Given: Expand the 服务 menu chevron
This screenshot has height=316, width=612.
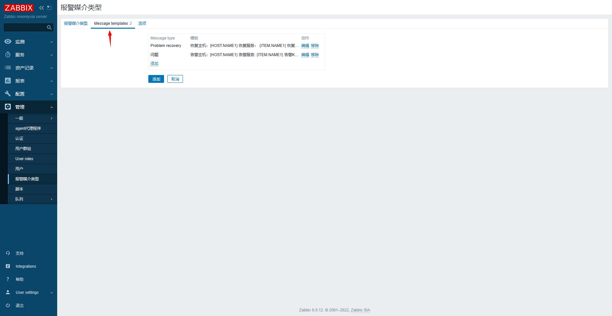Looking at the screenshot, I should pyautogui.click(x=51, y=55).
